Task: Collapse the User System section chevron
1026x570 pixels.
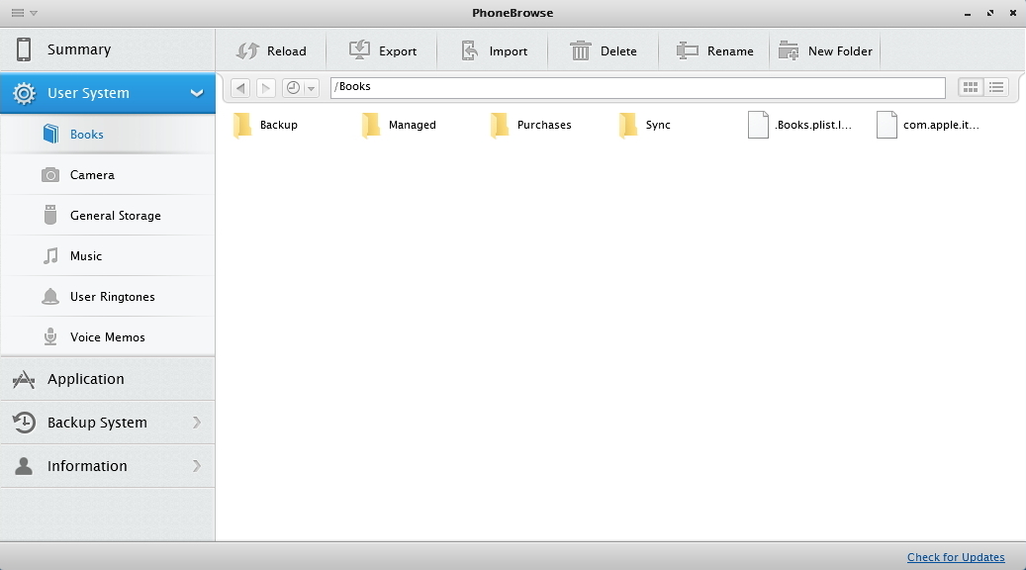Action: pos(197,93)
